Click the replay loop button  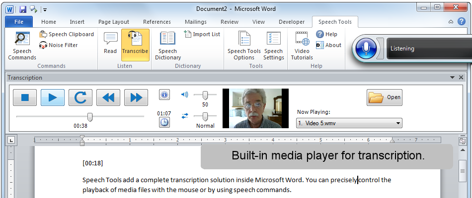[80, 98]
